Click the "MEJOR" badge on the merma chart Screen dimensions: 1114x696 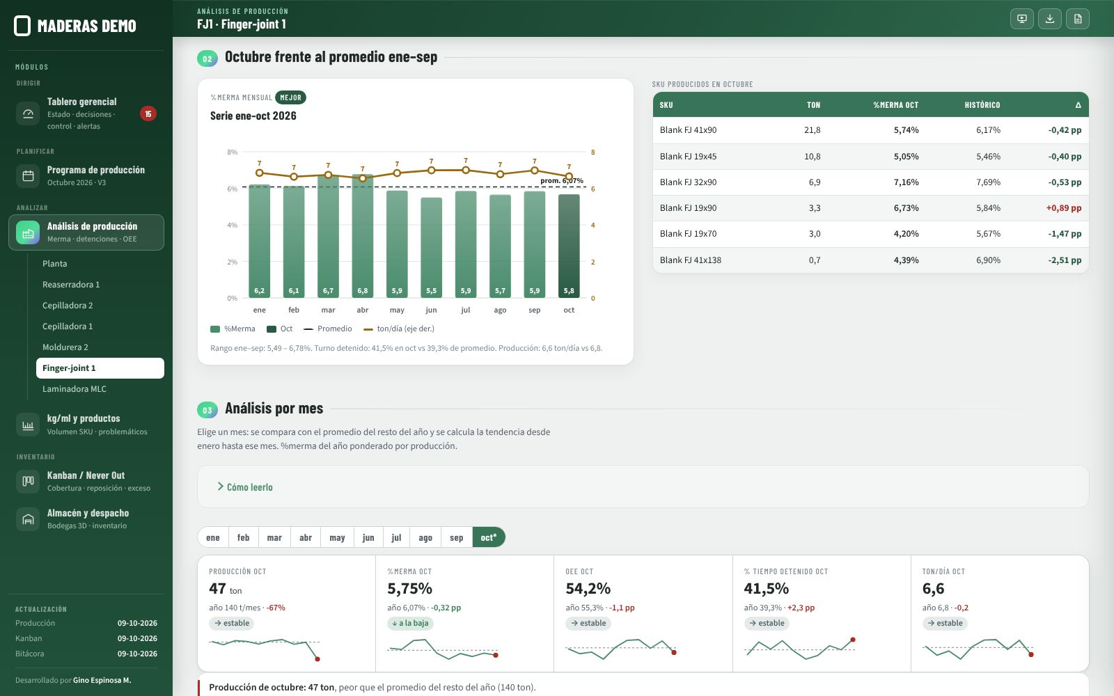pyautogui.click(x=290, y=97)
